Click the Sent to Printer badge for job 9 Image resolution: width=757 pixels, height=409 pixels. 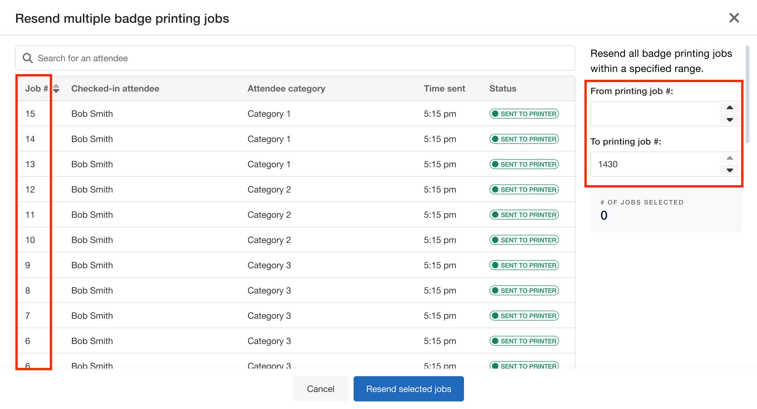[x=524, y=265]
